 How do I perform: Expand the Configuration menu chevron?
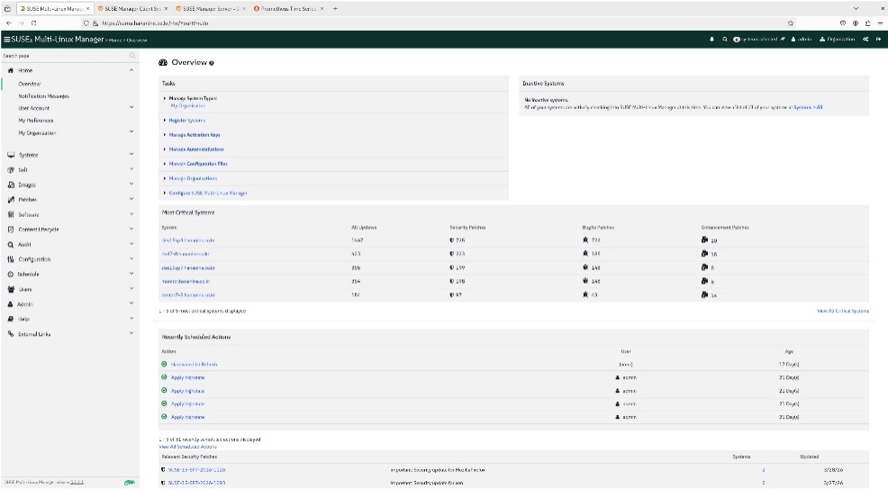(x=131, y=258)
